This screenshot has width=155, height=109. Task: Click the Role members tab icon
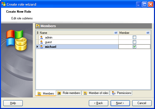pyautogui.click(x=59, y=93)
